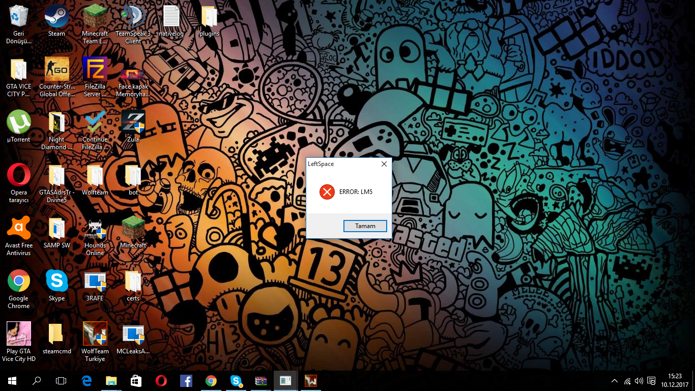Select the Opera tarayıcı desktop shortcut
Image resolution: width=695 pixels, height=391 pixels.
point(19,183)
